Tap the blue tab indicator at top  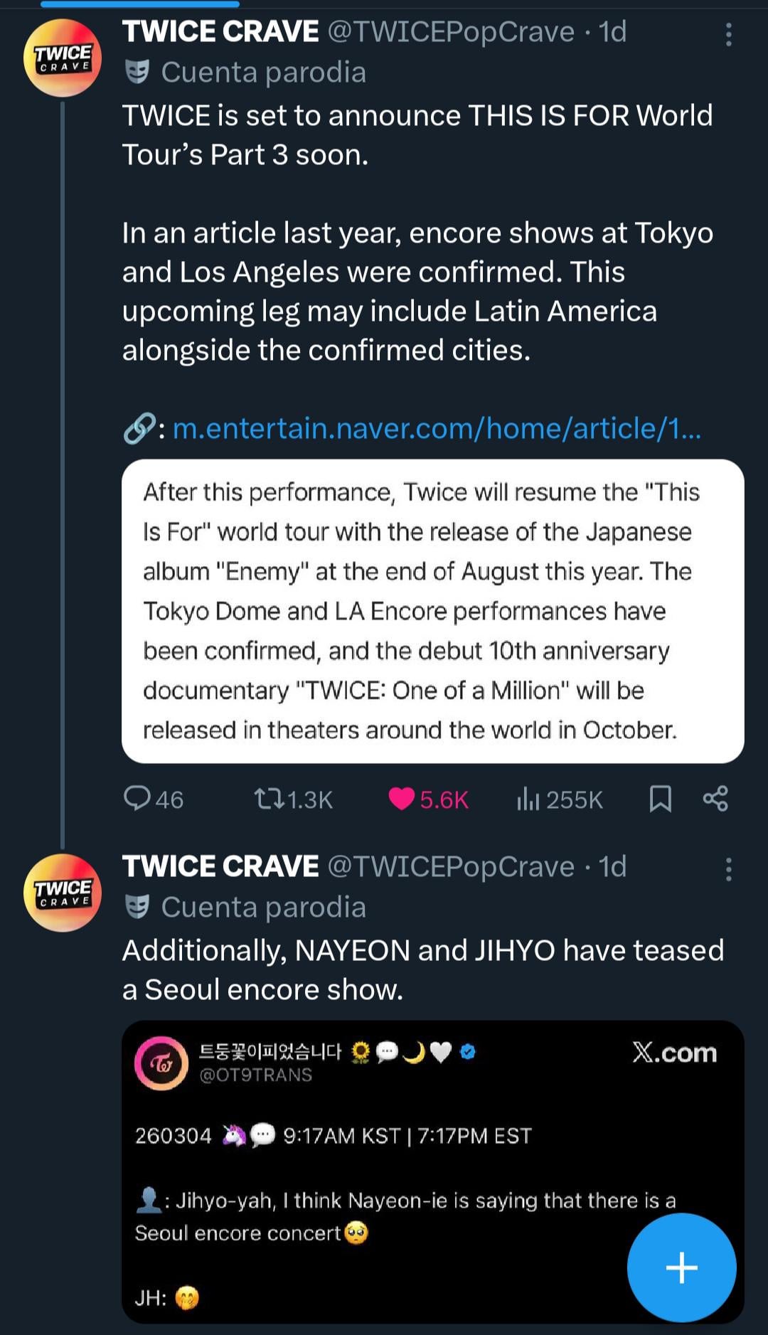click(139, 4)
